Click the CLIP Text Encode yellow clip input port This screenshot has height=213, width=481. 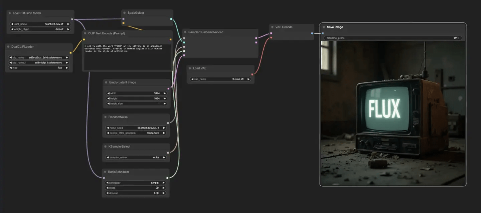(84, 39)
